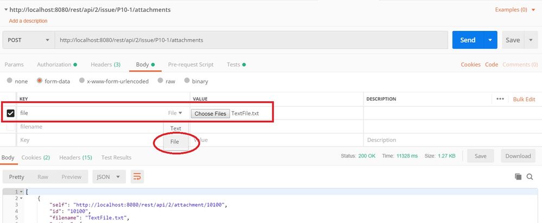This screenshot has height=223, width=542.
Task: Open the JSON format dropdown
Action: point(109,177)
